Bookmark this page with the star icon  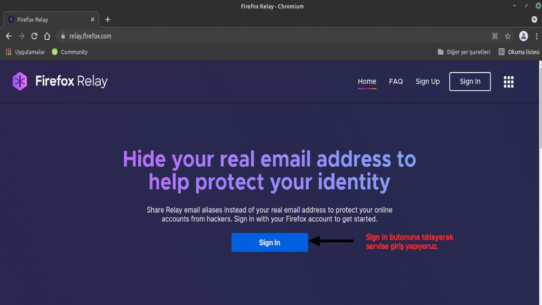click(508, 36)
